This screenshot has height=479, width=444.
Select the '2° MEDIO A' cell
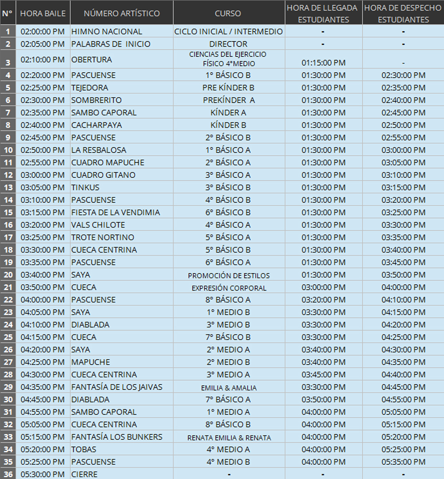(x=229, y=349)
